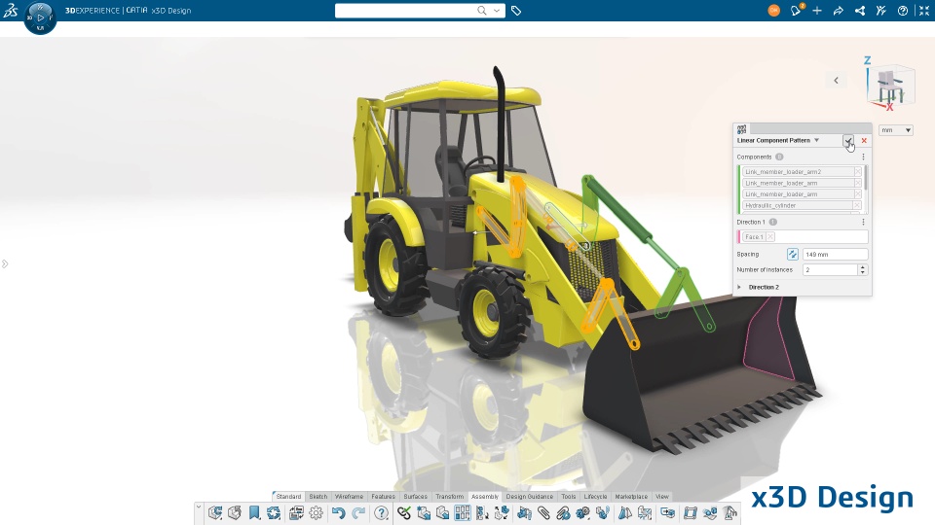Click the action bar question mark Help icon
Viewport: 935px width, 525px height.
381,512
